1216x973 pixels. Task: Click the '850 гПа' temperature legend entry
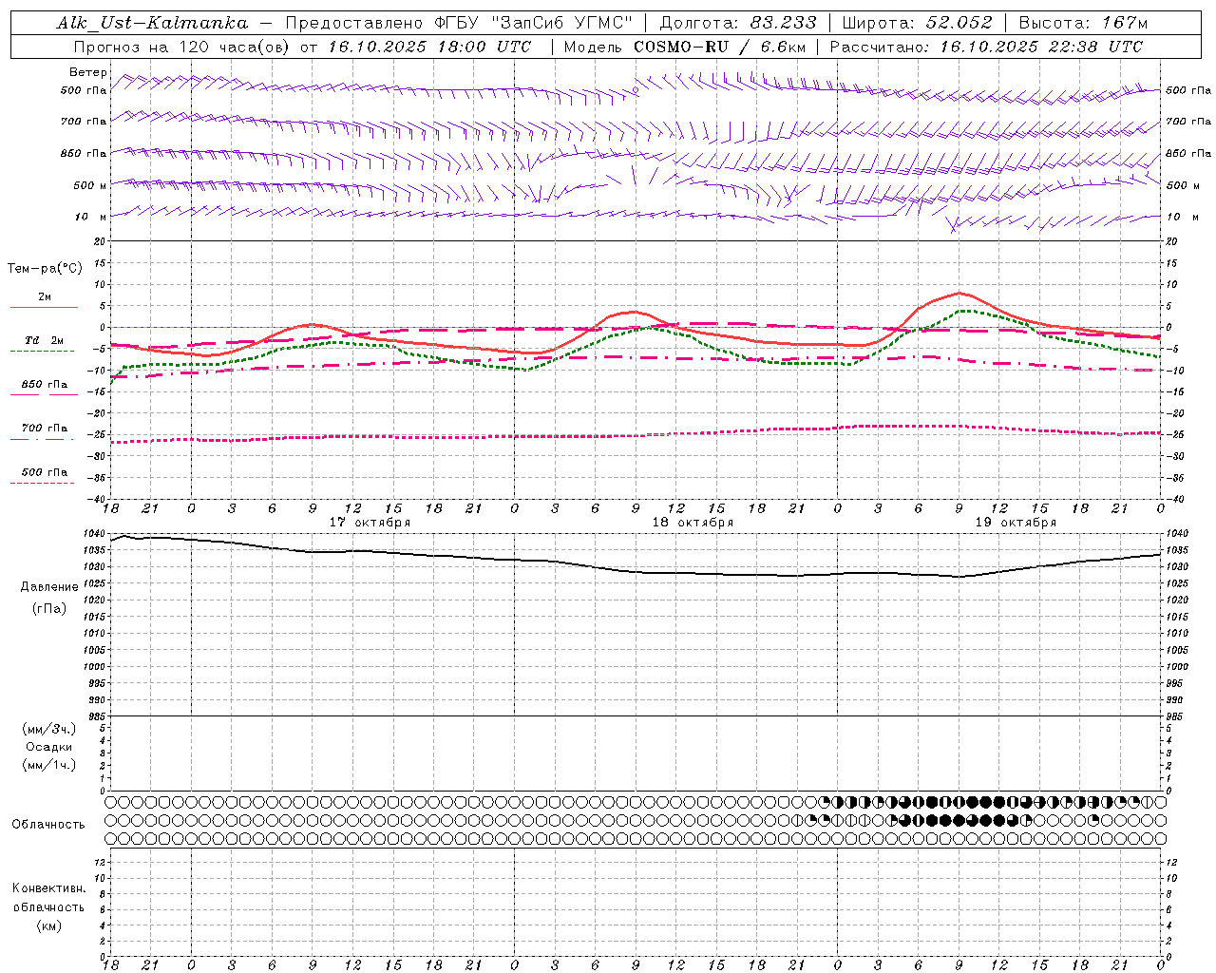[x=45, y=385]
